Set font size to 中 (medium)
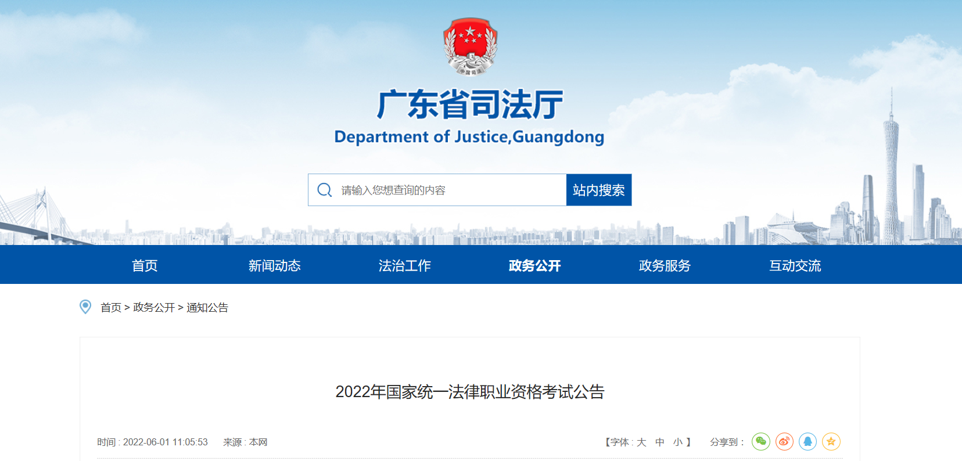 [x=660, y=442]
